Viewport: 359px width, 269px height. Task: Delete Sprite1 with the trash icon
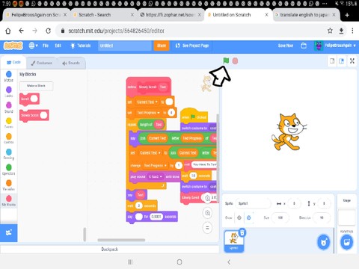242,233
